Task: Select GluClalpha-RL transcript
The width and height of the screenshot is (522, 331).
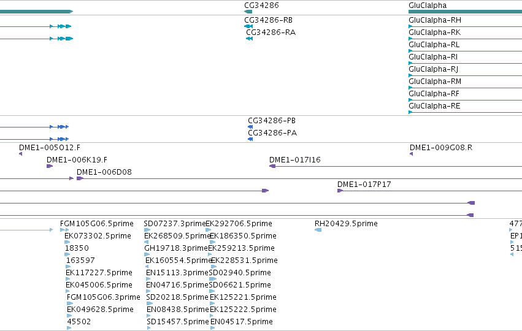Action: (x=434, y=45)
